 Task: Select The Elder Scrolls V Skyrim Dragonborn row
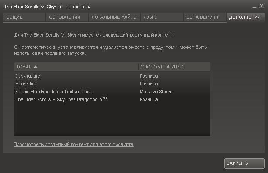click(x=112, y=99)
